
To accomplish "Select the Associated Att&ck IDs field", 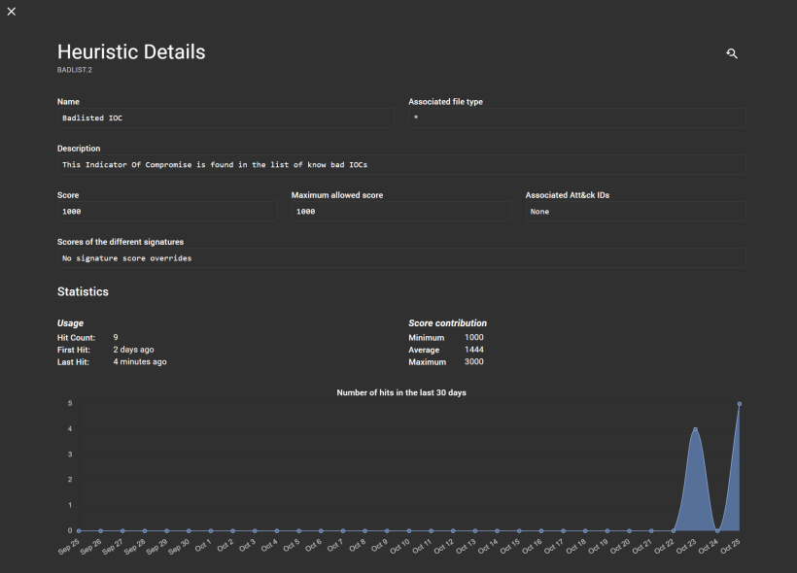I will (x=636, y=211).
